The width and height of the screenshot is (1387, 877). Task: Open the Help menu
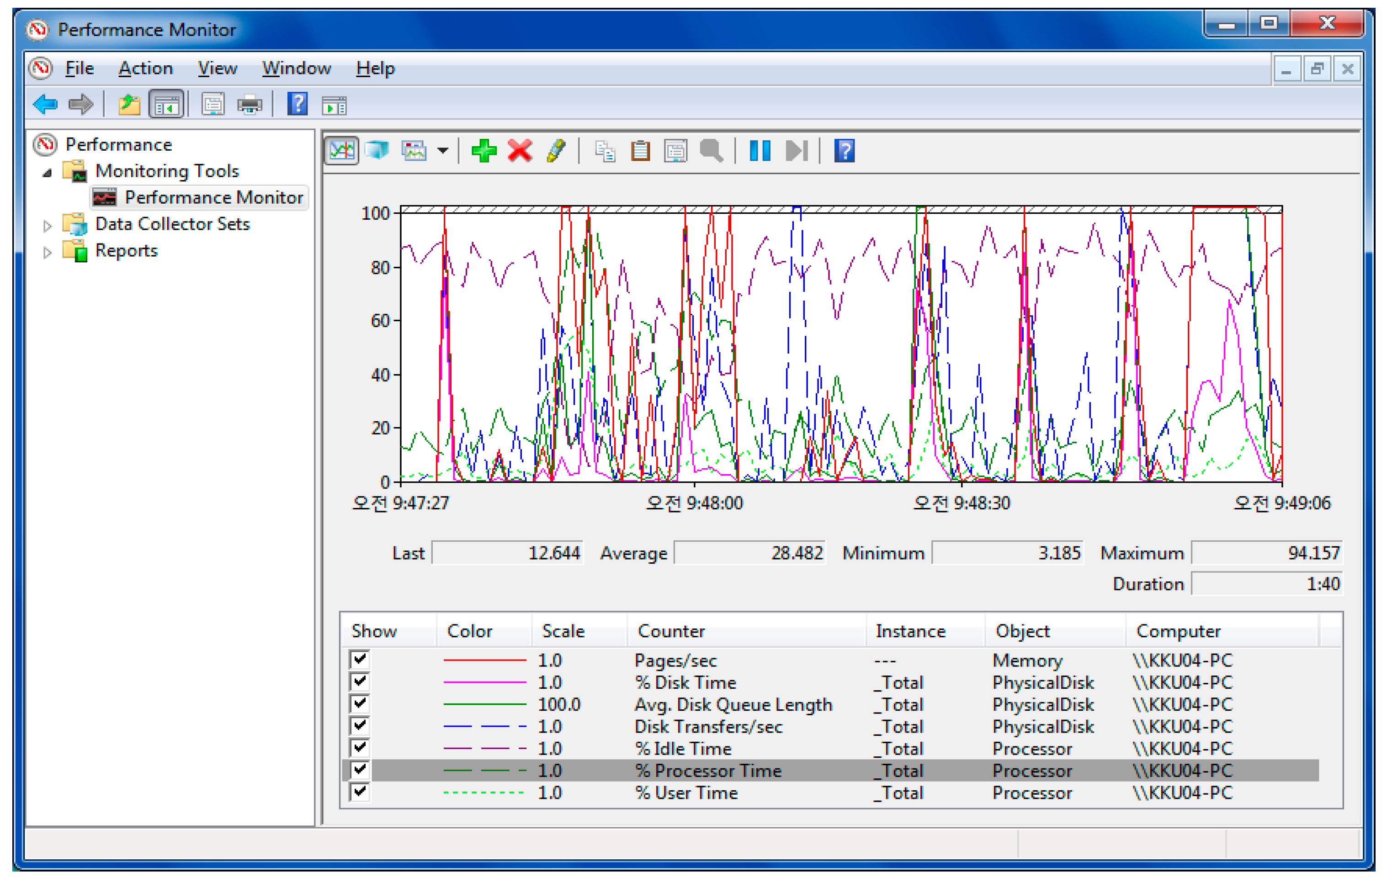click(375, 68)
